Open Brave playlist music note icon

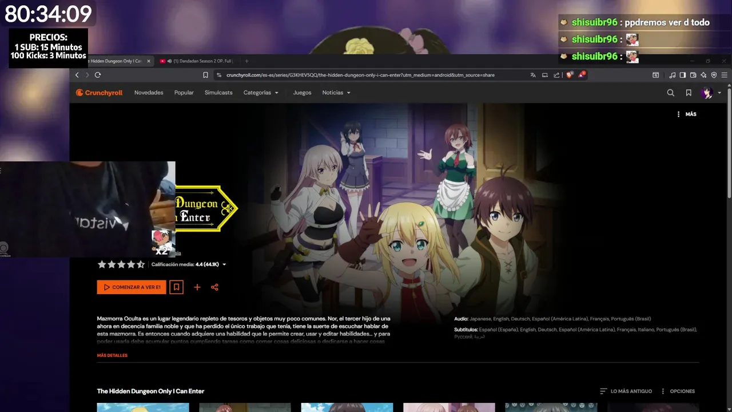[673, 75]
